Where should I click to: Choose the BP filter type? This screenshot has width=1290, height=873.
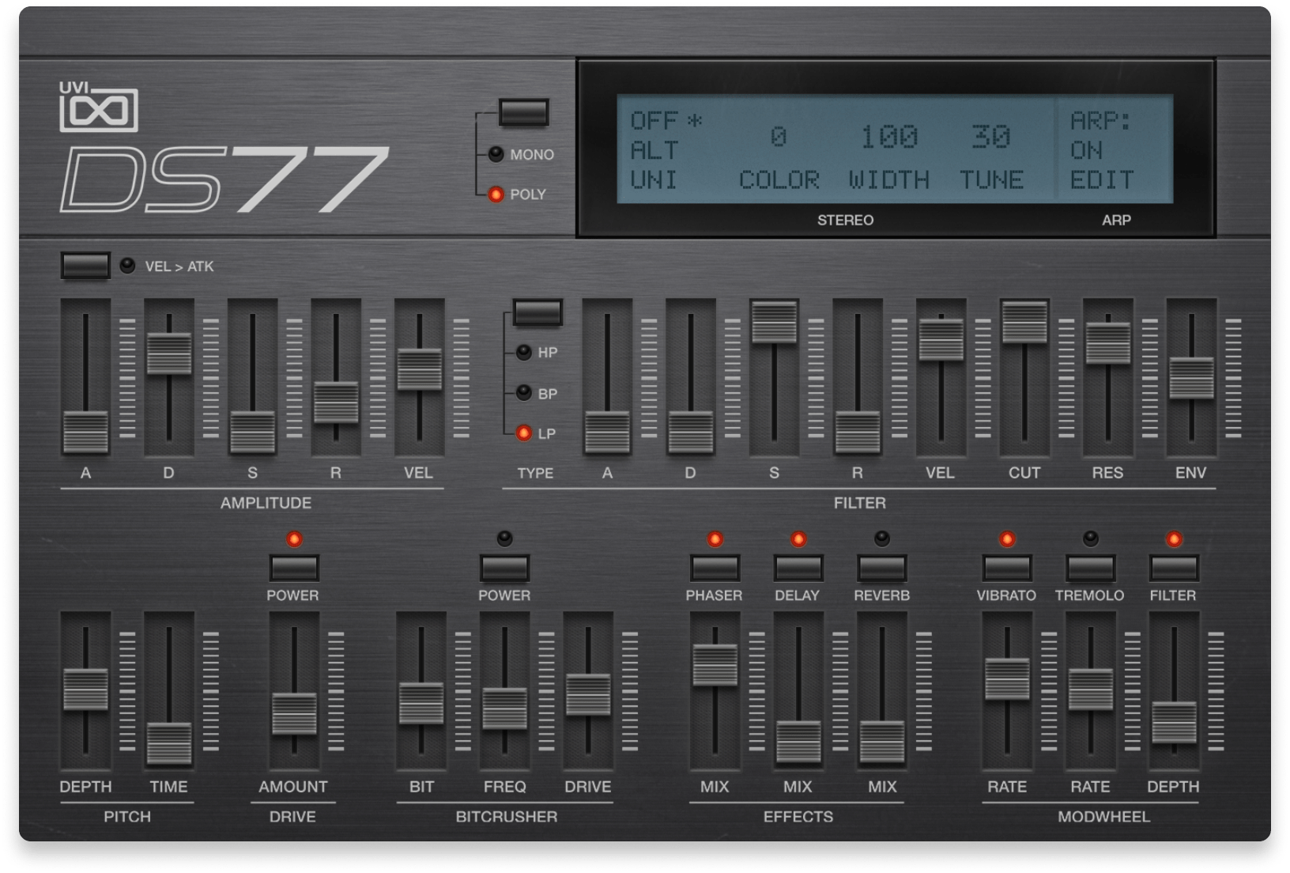[x=523, y=392]
